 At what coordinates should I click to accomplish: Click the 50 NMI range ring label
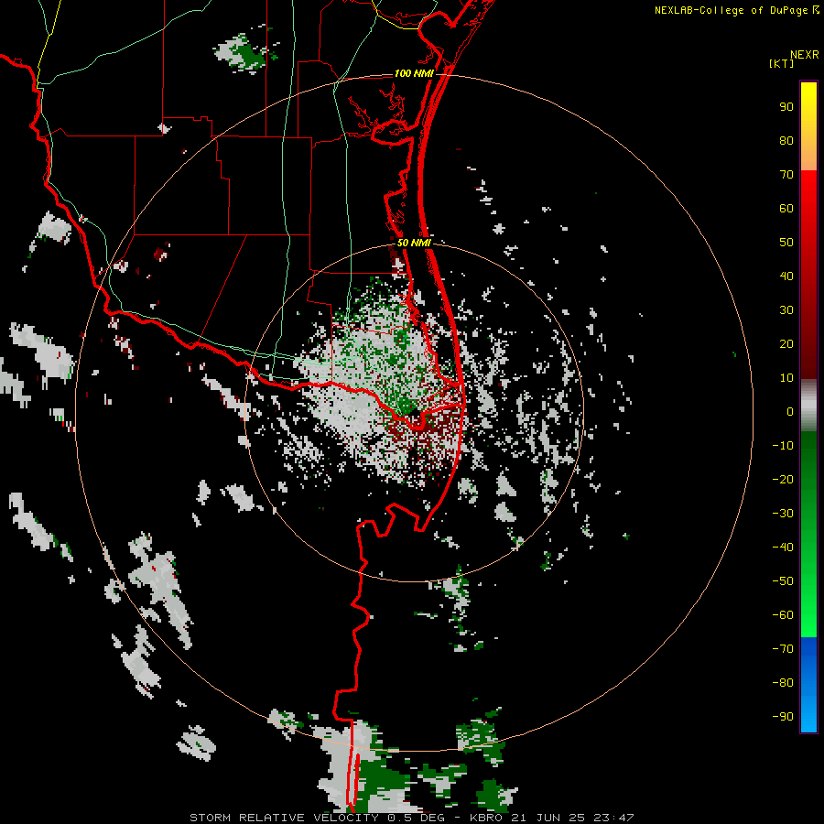click(x=414, y=243)
